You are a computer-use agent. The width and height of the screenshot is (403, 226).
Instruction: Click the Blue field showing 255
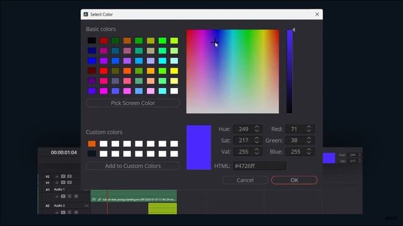pos(300,151)
